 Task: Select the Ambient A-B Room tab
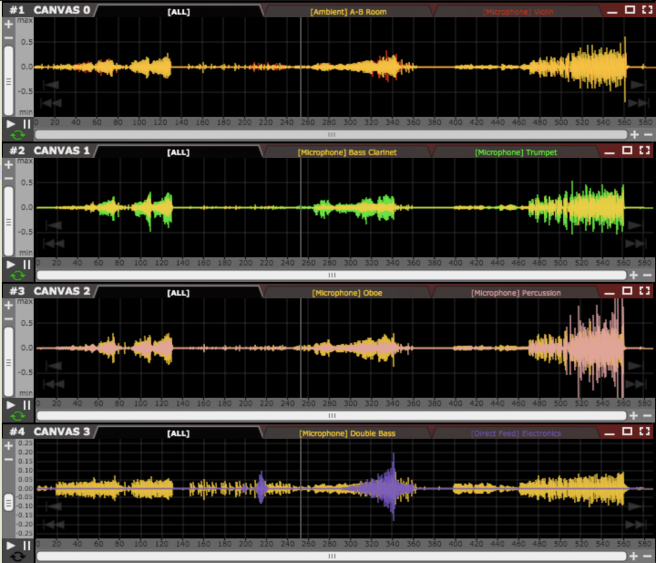click(x=348, y=12)
